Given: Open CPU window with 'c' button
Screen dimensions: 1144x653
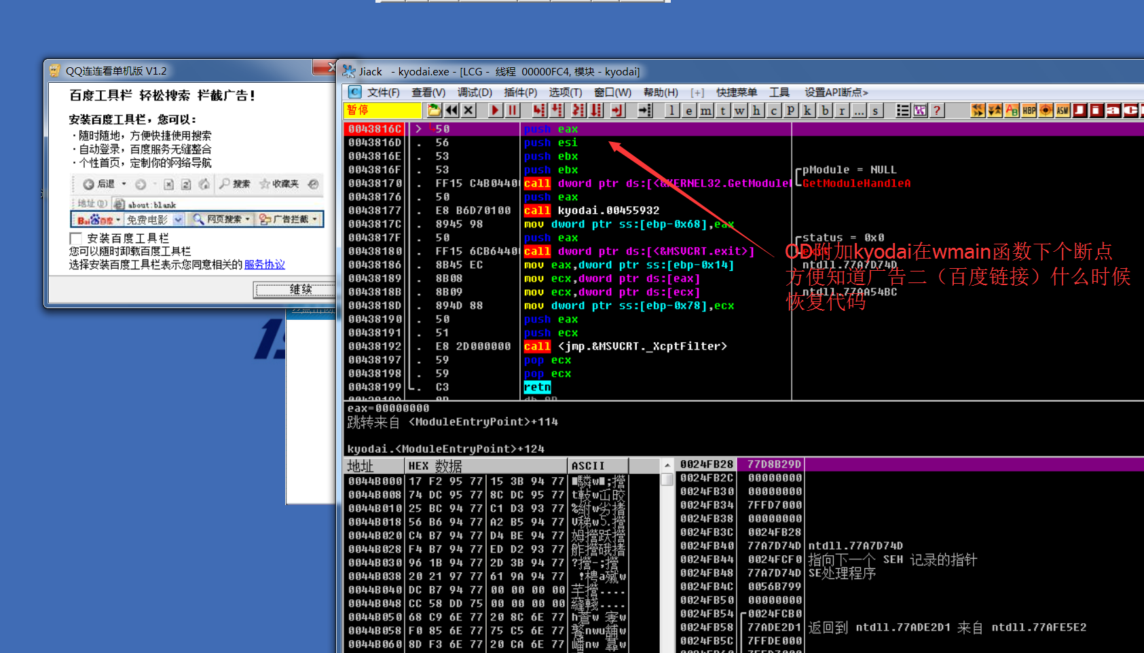Looking at the screenshot, I should [773, 110].
